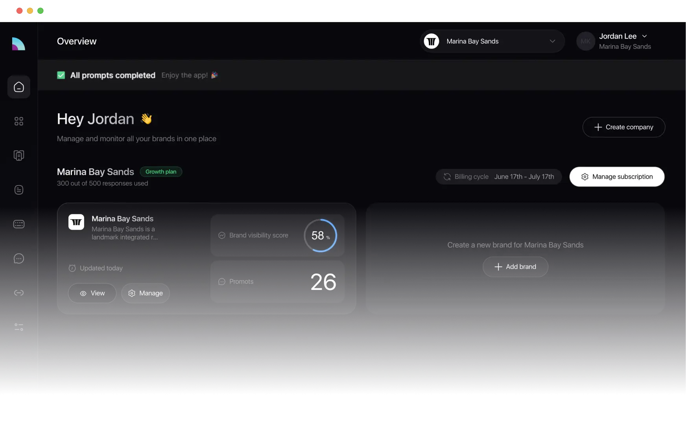Open the document list sidebar icon
This screenshot has height=432, width=686.
click(19, 190)
